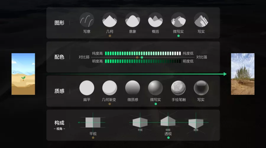266x148 pixels.
Task: Click green vanishing point left of flat square
Action: coord(79,122)
